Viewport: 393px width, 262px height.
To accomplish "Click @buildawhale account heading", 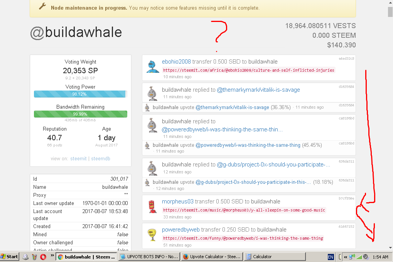I will [x=76, y=33].
